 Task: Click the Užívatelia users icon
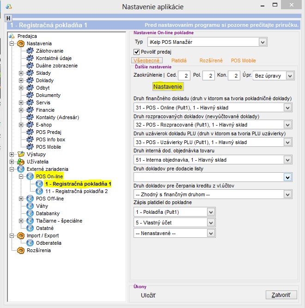[x=20, y=162]
